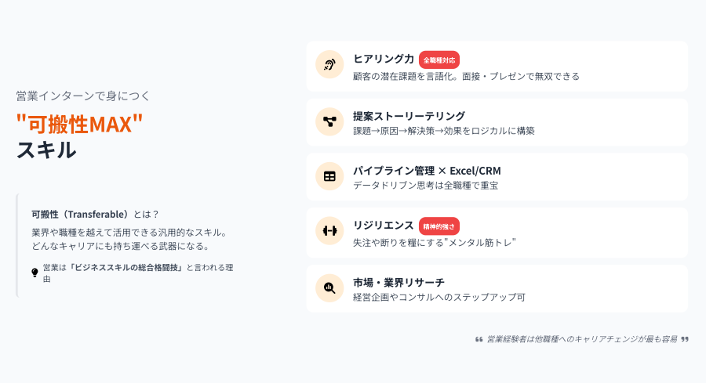
Task: Click the 市場・業界リサーチ heading
Action: [398, 282]
